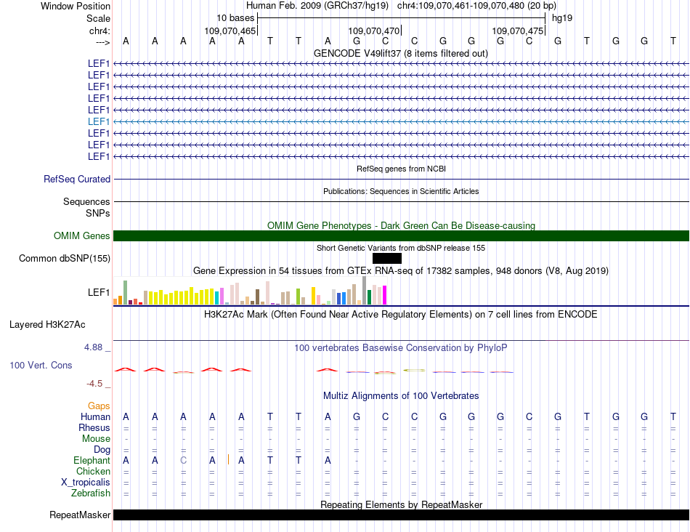690x532 pixels.
Task: Click the "Sequences" track label
Action: (x=86, y=202)
